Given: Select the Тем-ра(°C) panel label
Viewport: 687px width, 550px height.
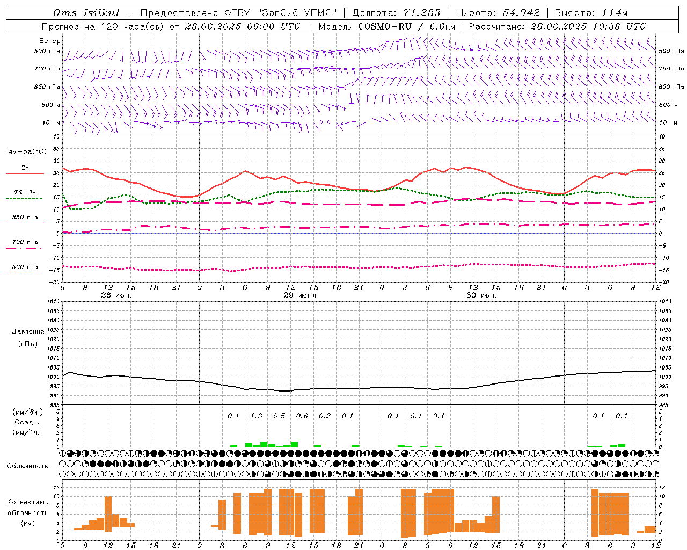Looking at the screenshot, I should click(25, 152).
